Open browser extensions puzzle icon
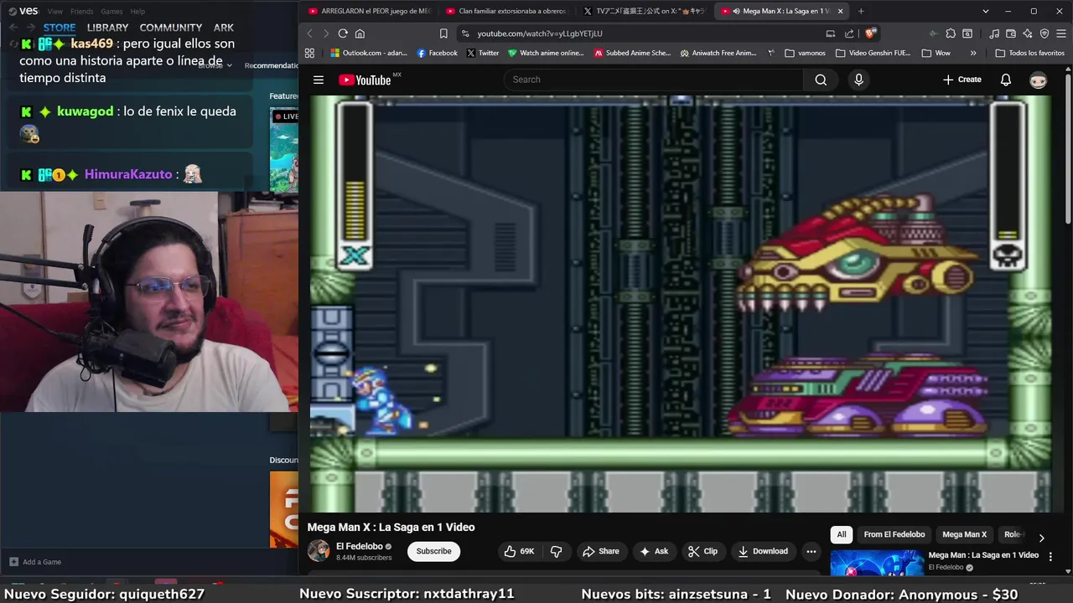 (951, 33)
